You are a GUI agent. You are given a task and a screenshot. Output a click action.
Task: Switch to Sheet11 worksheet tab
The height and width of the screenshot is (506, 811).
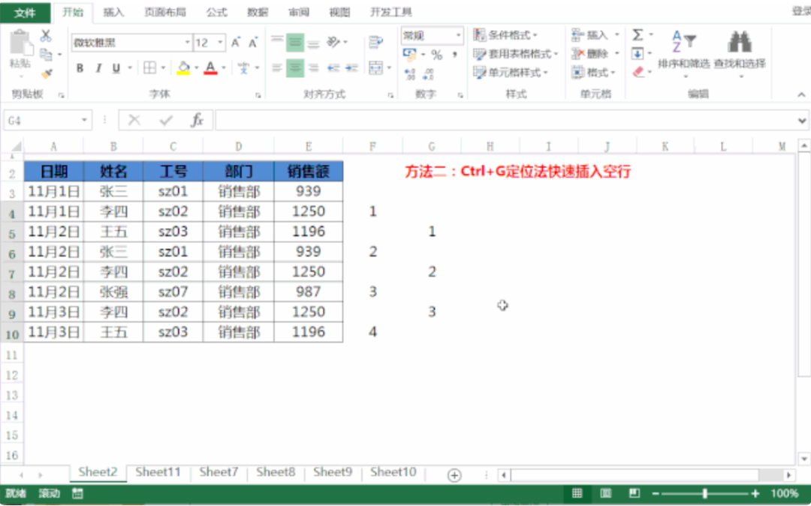[158, 472]
